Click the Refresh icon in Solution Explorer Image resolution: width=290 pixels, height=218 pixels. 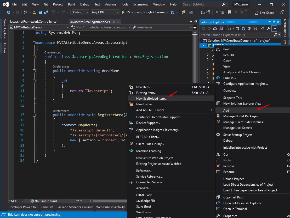point(243,28)
